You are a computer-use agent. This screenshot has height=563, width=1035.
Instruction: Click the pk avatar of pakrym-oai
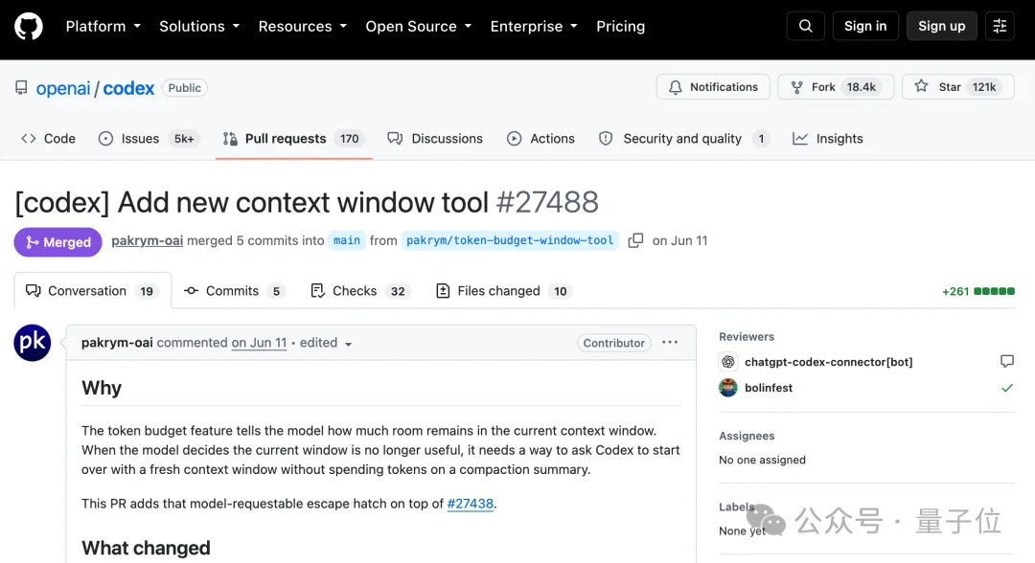click(33, 343)
